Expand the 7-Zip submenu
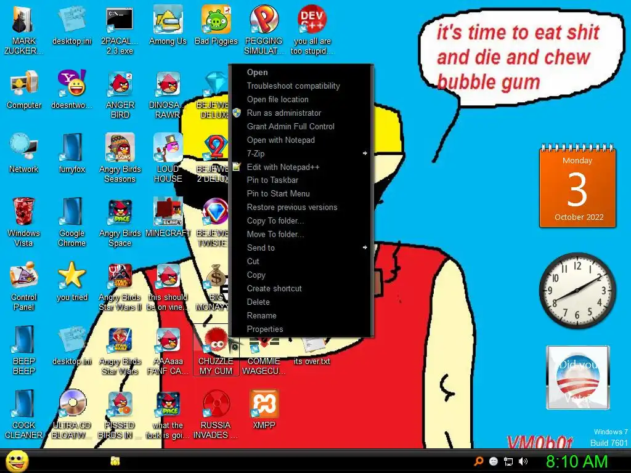Image resolution: width=631 pixels, height=473 pixels. (301, 153)
